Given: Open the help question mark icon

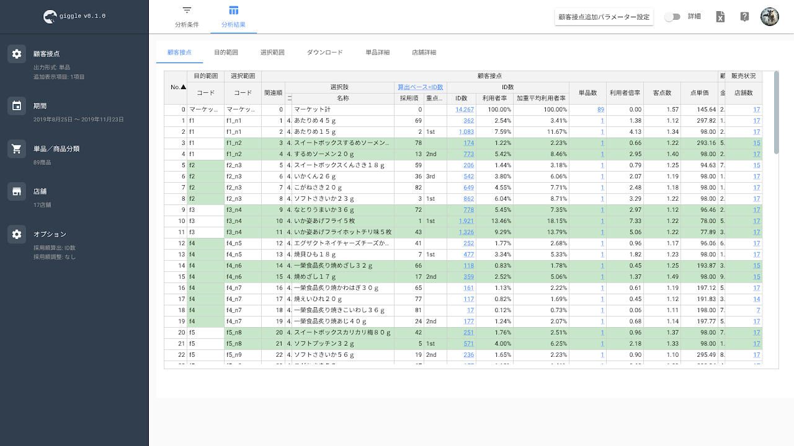Looking at the screenshot, I should (745, 17).
